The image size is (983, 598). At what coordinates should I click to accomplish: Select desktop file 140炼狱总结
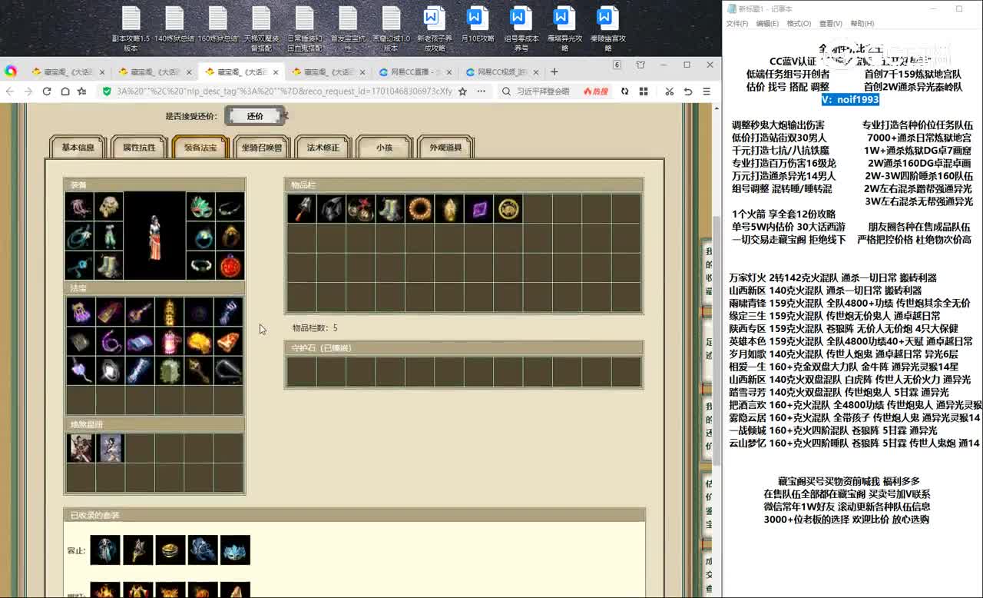(x=174, y=25)
